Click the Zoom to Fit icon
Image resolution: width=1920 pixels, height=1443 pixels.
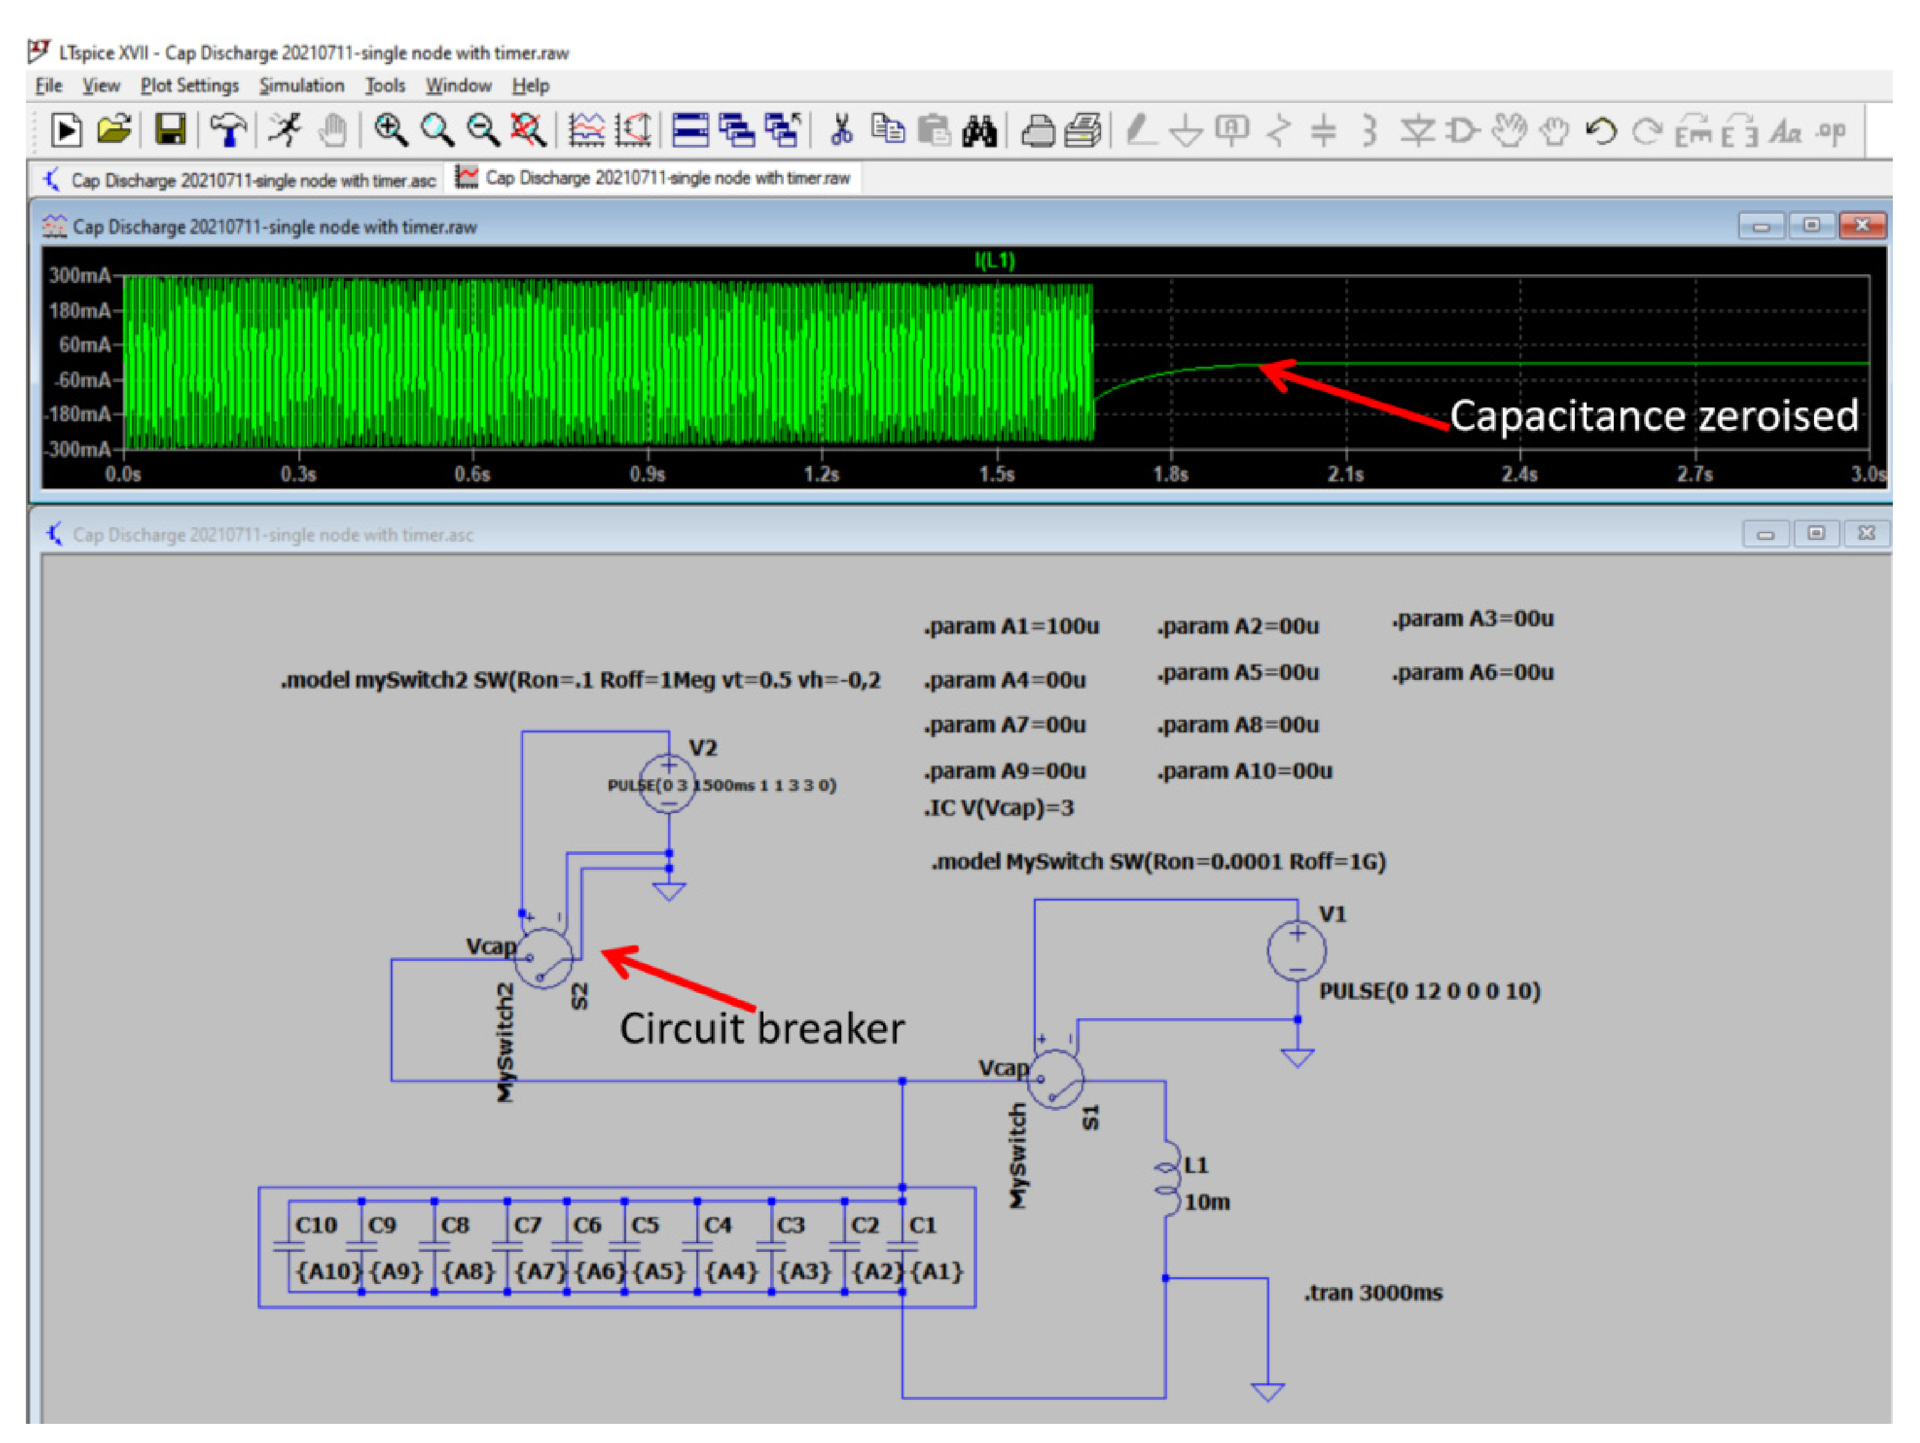coord(527,130)
